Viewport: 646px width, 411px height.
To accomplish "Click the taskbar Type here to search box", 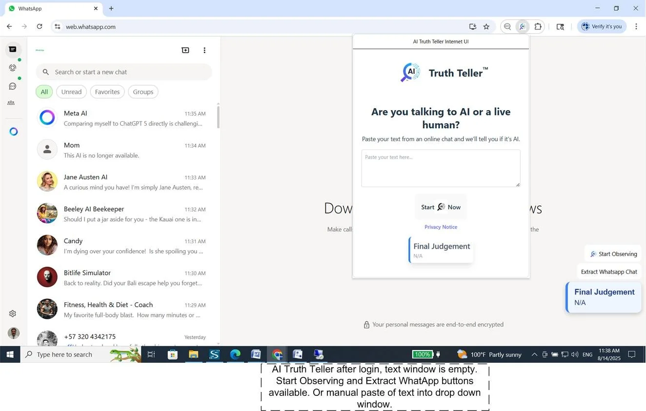I will tap(81, 354).
